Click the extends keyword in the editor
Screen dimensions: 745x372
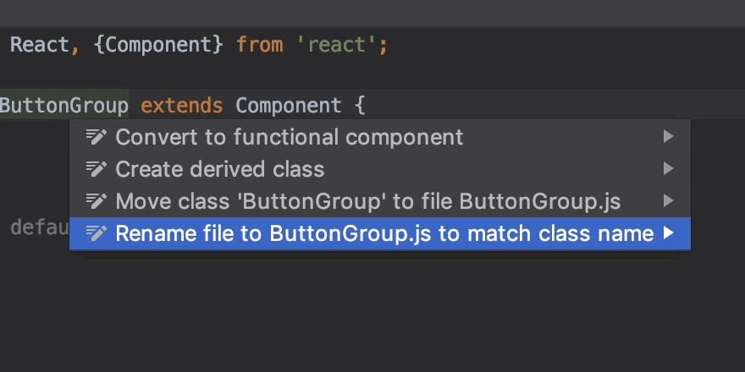tap(181, 106)
